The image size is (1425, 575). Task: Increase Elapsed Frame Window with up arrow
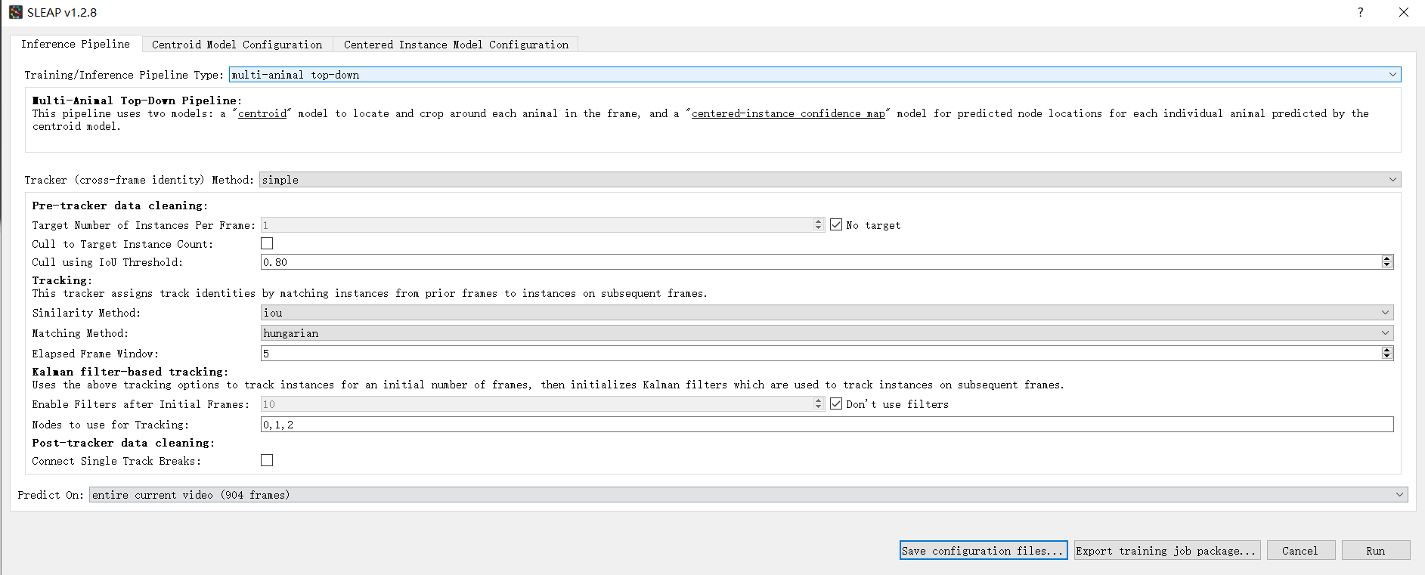(1387, 350)
